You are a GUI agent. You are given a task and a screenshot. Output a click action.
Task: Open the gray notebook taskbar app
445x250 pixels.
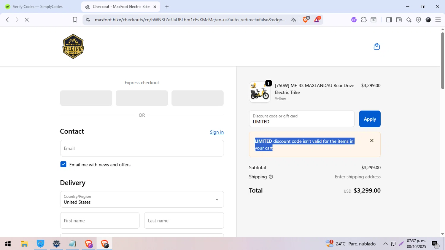[72, 244]
